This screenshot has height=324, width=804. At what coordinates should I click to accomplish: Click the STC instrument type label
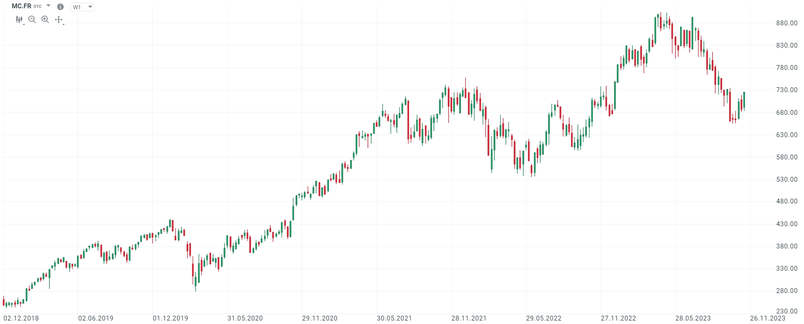tap(38, 7)
